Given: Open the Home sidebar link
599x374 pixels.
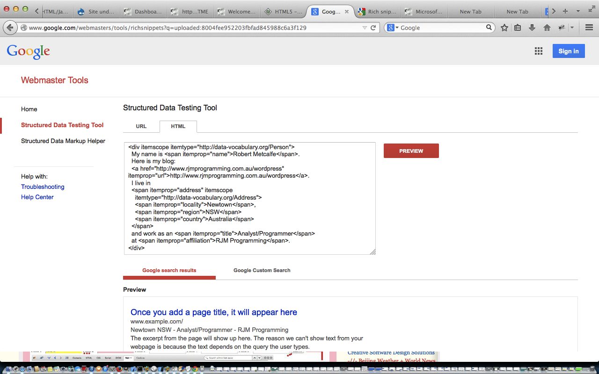Looking at the screenshot, I should (x=29, y=109).
